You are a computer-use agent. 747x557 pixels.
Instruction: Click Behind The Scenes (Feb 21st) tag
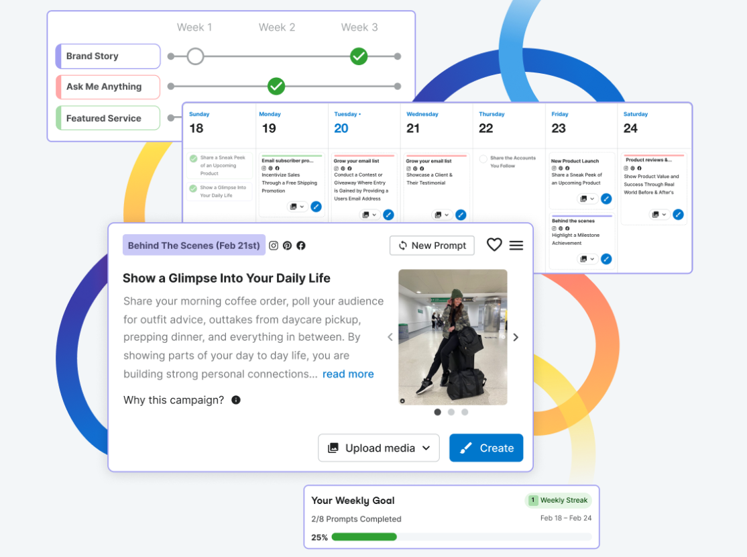tap(194, 245)
